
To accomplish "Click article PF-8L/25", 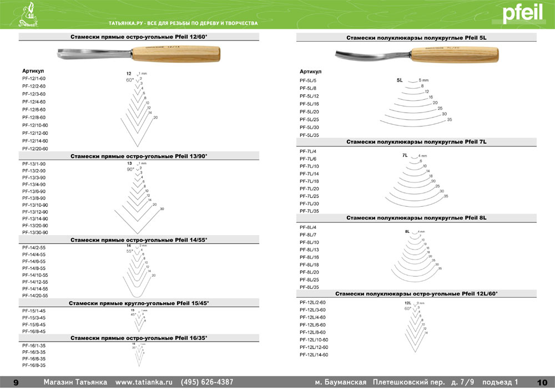I will [309, 280].
